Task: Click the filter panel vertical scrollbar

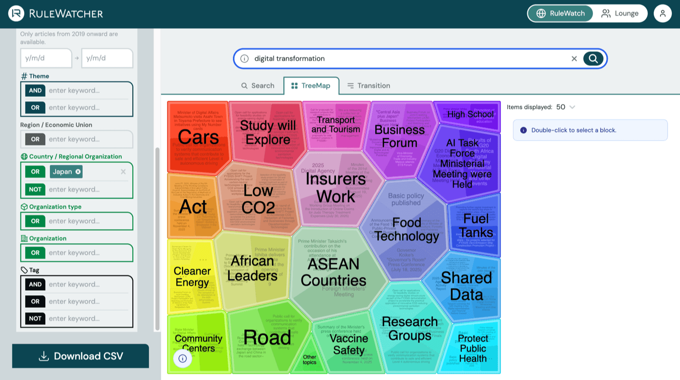Action: pyautogui.click(x=157, y=239)
